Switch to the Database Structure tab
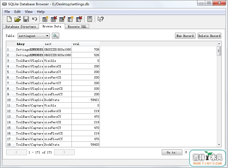 click(x=21, y=27)
